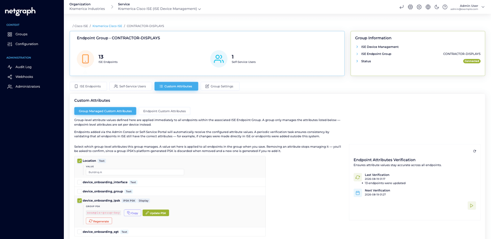Viewport: 491px width, 239px height.
Task: Click the iPSK PSK tag on device_onboarding_ipsk
Action: 129,201
